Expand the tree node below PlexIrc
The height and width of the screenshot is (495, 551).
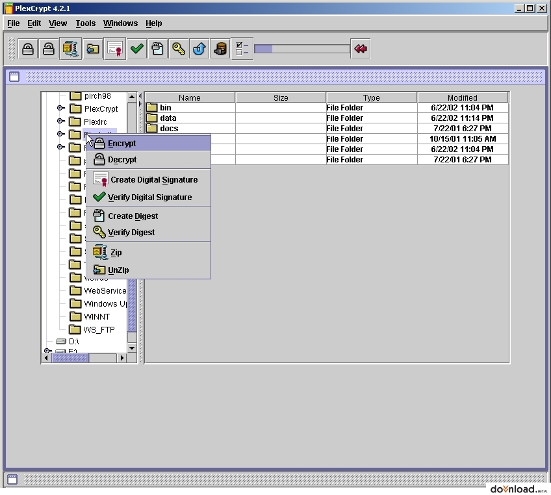(x=61, y=134)
